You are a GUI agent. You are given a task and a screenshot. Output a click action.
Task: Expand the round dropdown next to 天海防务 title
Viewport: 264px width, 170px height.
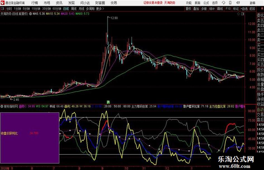tap(30, 14)
